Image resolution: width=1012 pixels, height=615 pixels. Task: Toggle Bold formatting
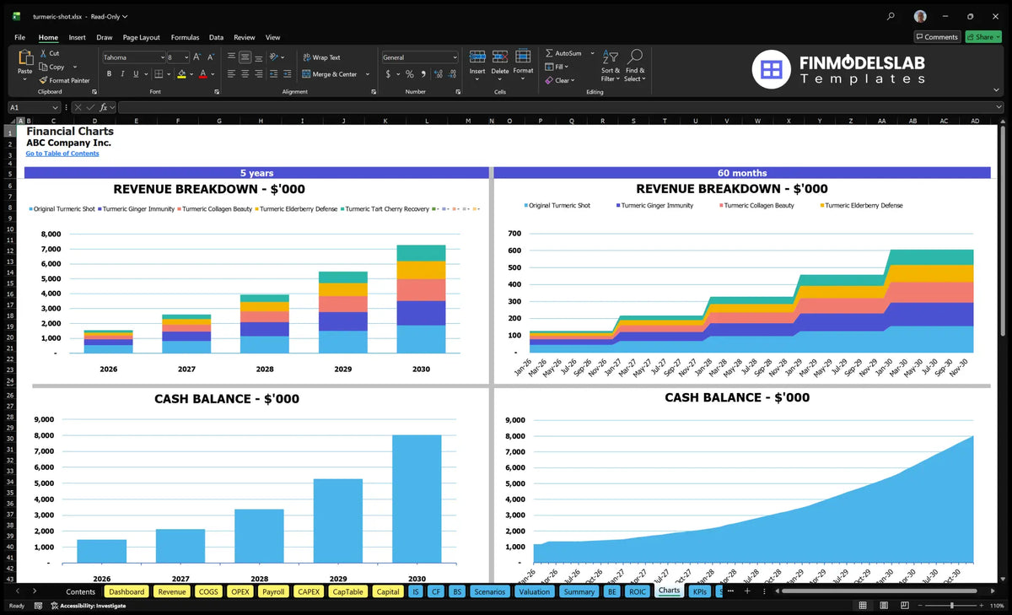[110, 74]
